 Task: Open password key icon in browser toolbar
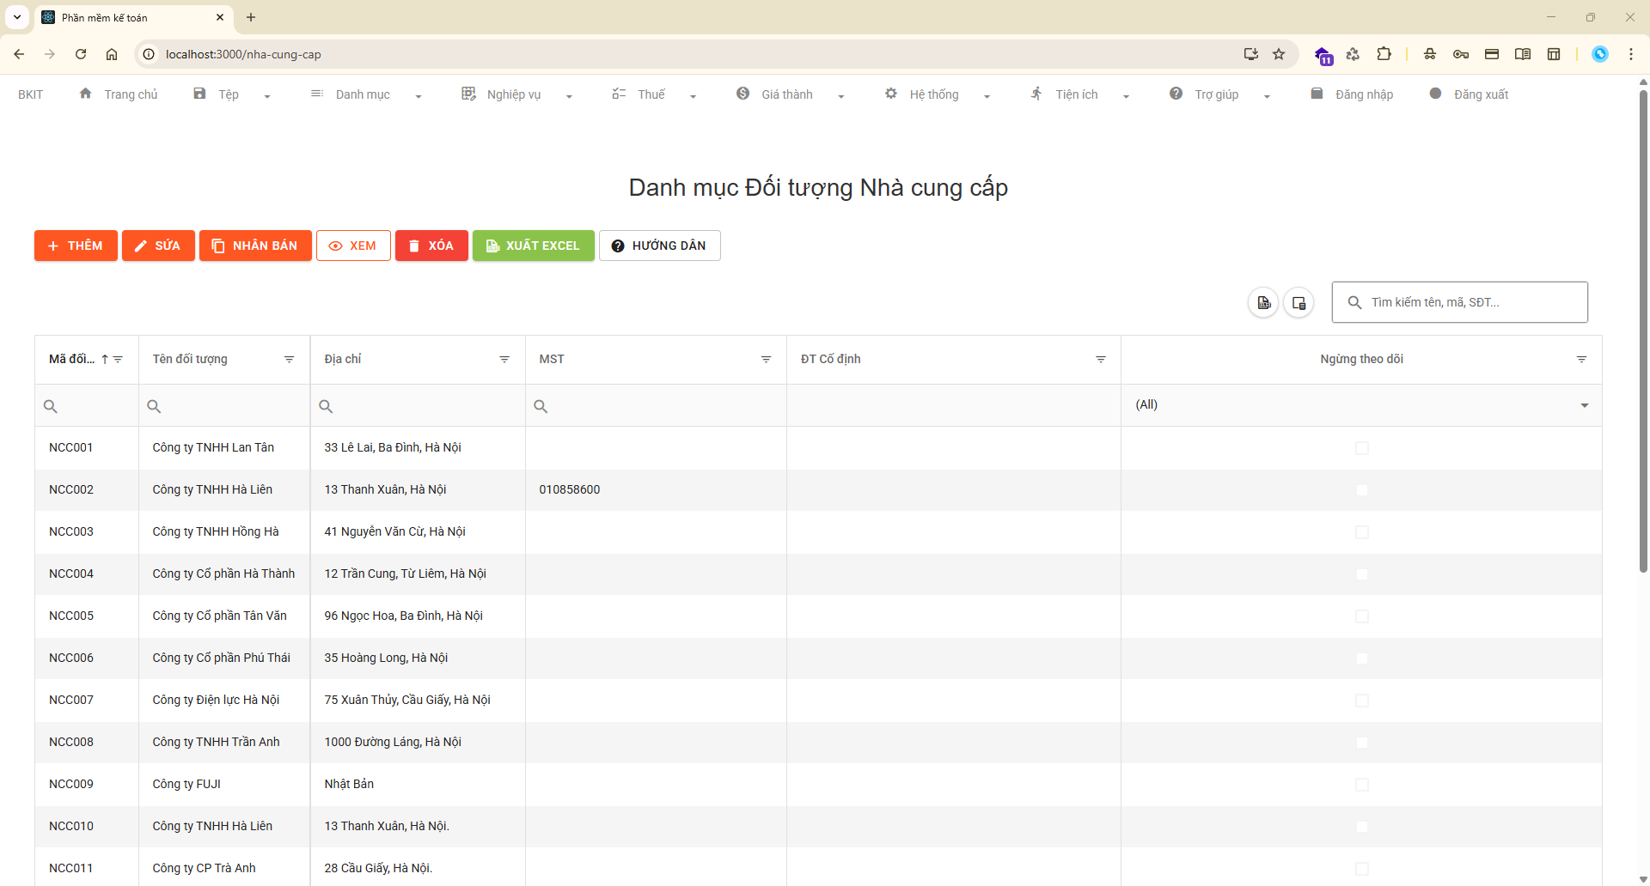click(x=1461, y=54)
